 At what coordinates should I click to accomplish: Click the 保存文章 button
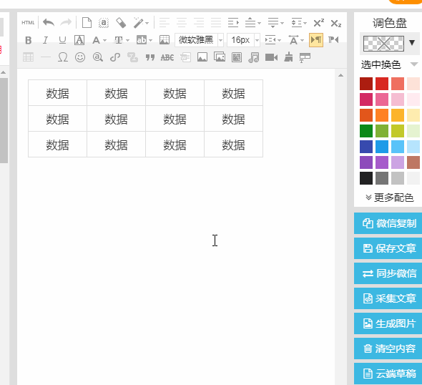point(388,248)
